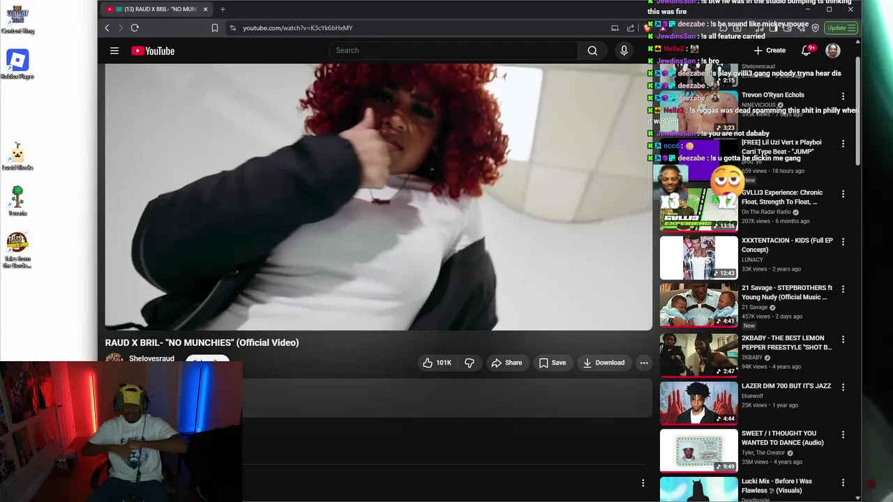Go back with browser back arrow
The width and height of the screenshot is (893, 502).
click(x=107, y=28)
